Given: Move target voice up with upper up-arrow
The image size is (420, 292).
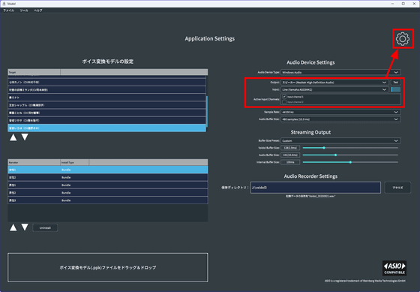Looking at the screenshot, I should 13,137.
